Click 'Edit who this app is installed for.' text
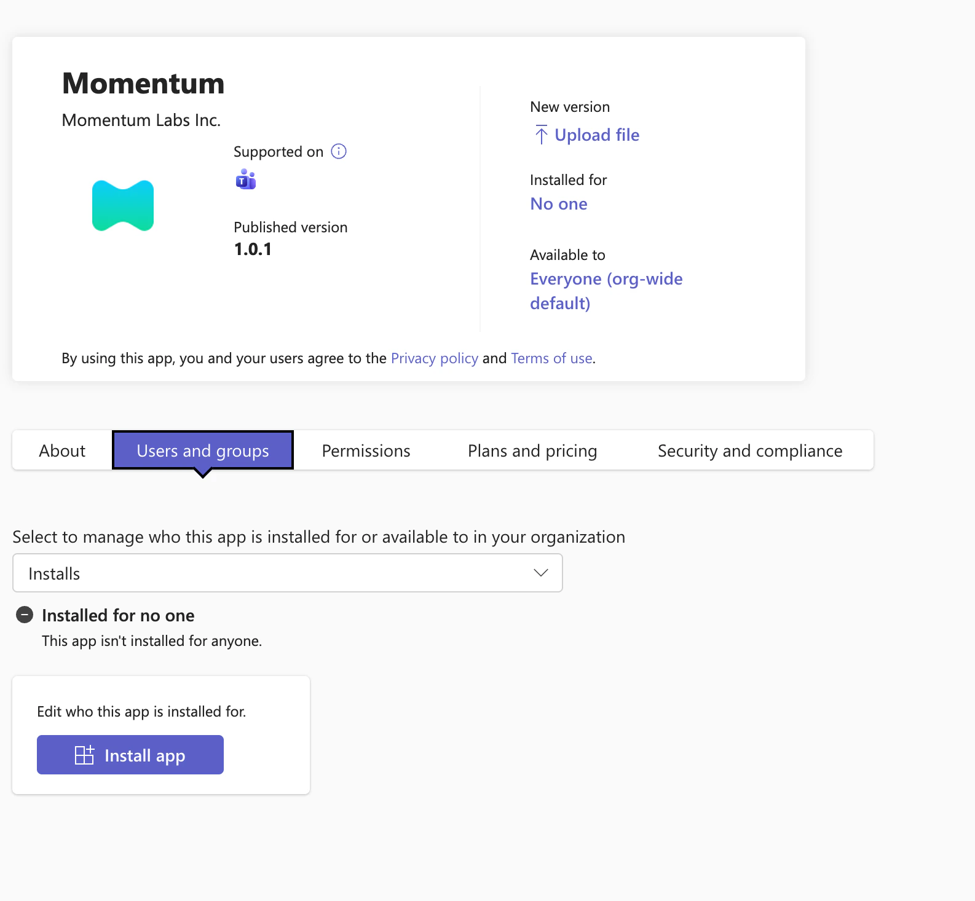975x901 pixels. tap(141, 711)
